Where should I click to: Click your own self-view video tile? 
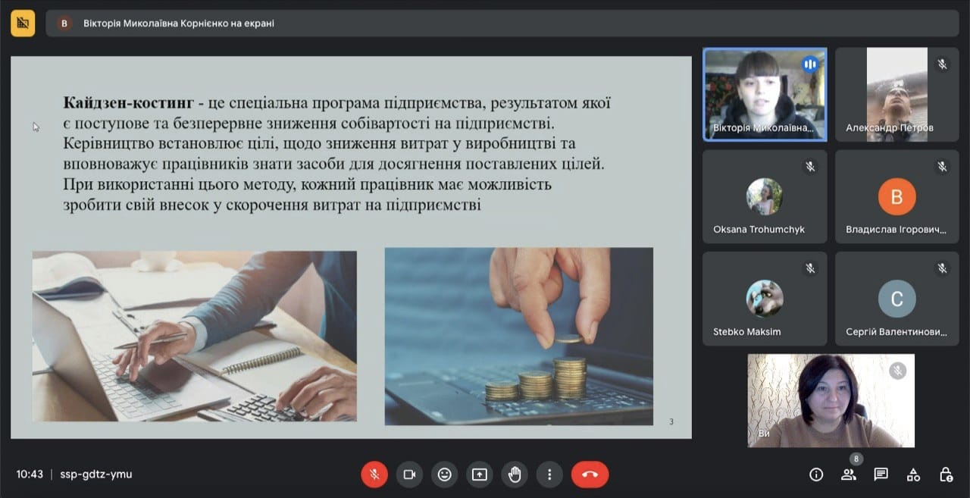pos(831,400)
